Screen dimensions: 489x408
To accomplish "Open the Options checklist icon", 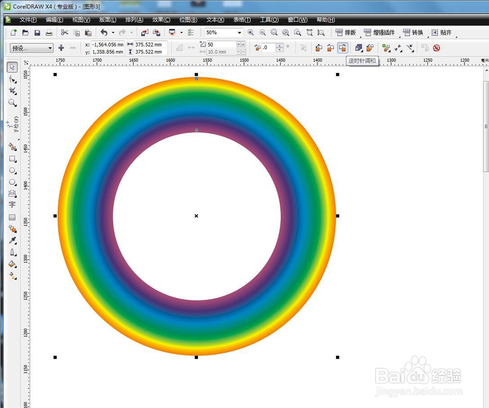I will tap(191, 32).
